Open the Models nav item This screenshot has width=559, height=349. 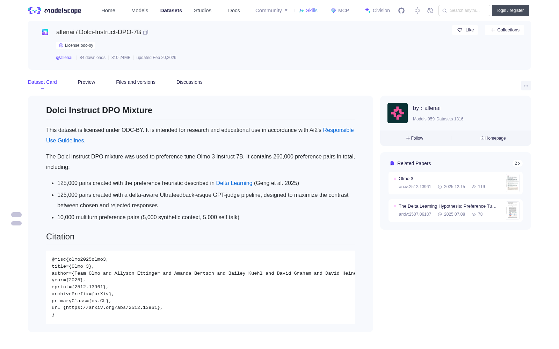140,10
